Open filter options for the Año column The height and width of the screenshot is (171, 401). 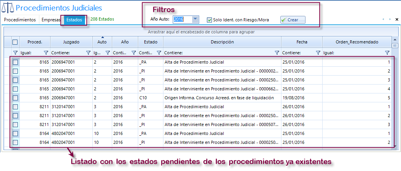[134, 53]
